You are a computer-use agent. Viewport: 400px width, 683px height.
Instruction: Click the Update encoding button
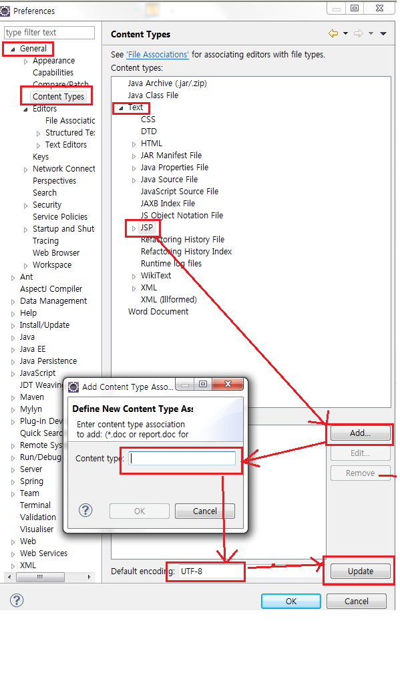coord(361,572)
